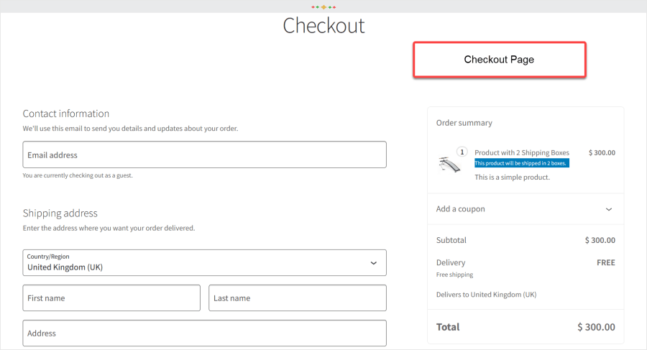The image size is (647, 350).
Task: Click into the Last name field
Action: [x=297, y=298]
